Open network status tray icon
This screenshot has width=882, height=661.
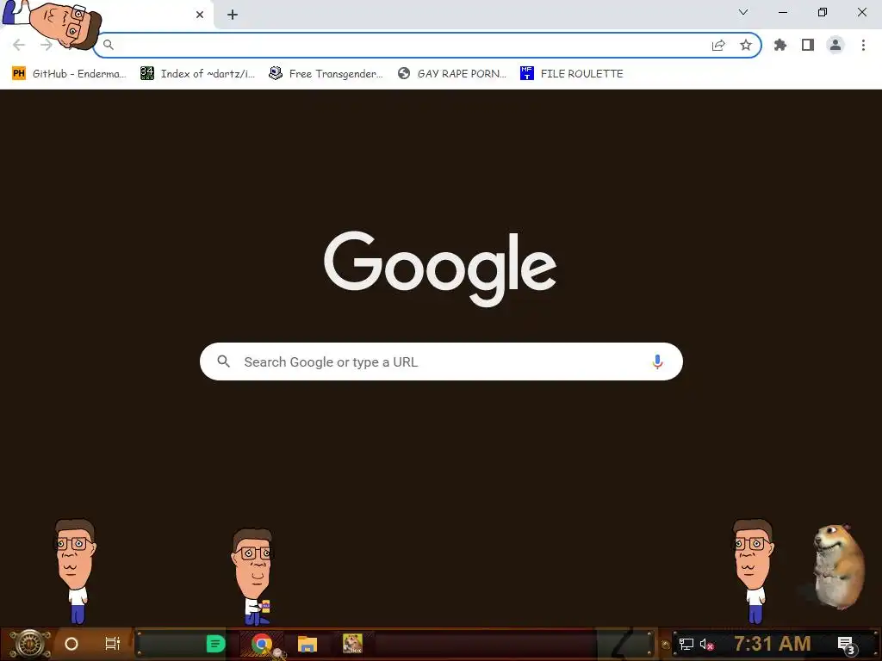pos(686,644)
